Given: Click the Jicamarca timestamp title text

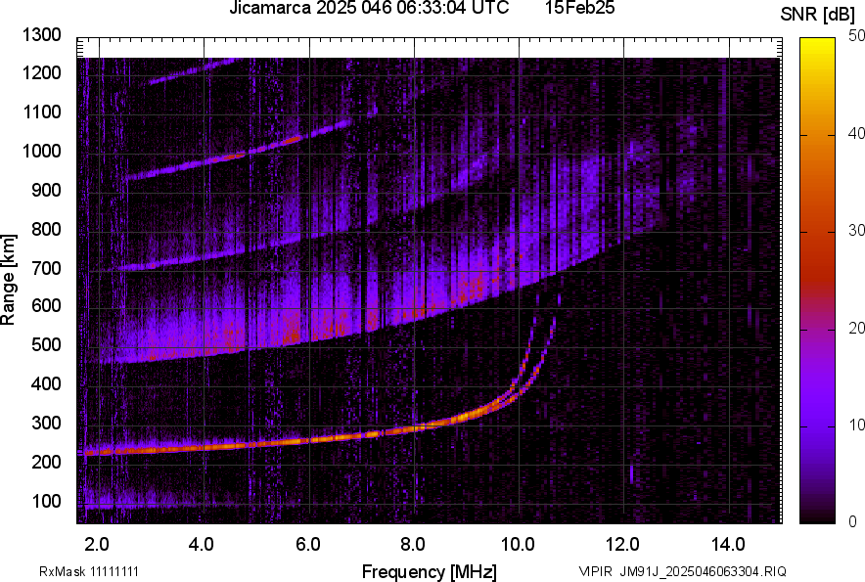Looking at the screenshot, I should pyautogui.click(x=369, y=9).
